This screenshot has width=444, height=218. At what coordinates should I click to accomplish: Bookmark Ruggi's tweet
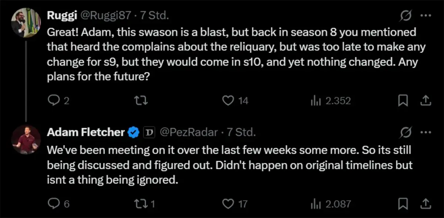pos(403,101)
